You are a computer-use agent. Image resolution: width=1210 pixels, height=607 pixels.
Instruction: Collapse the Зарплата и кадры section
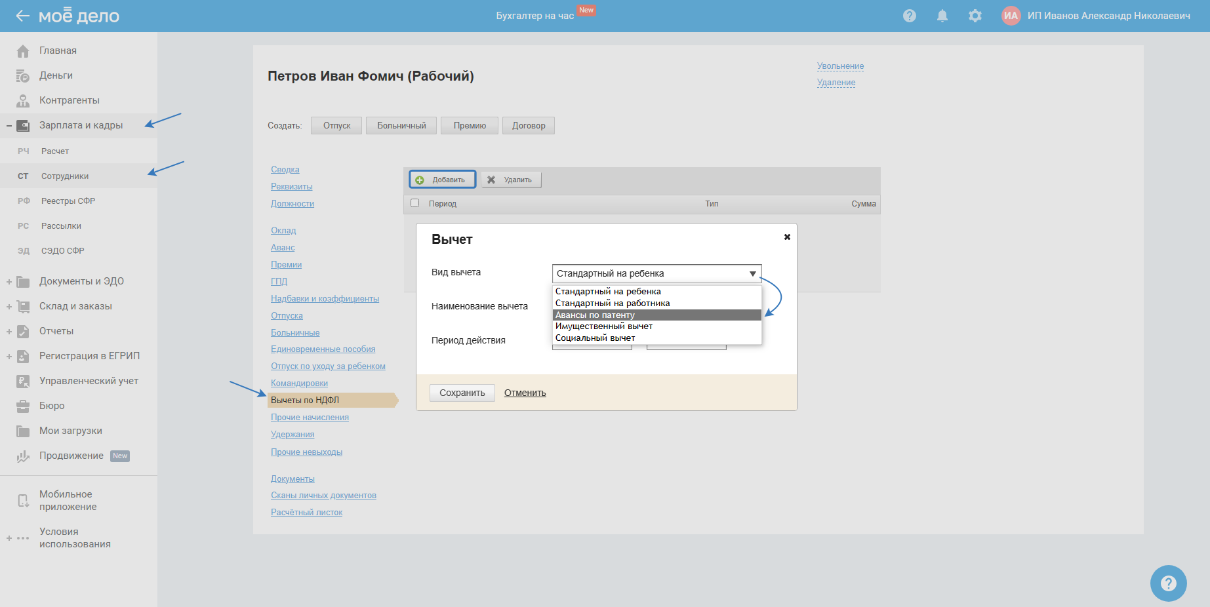coord(9,126)
